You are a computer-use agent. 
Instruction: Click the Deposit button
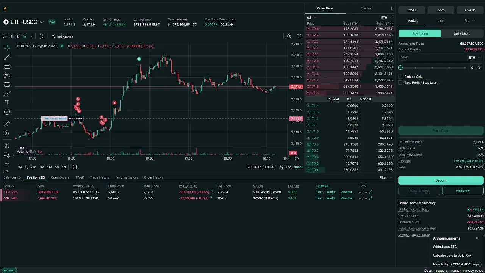[x=441, y=180]
